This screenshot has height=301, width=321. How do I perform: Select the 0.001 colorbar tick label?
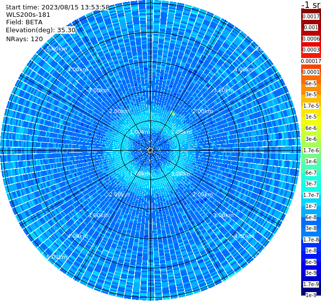pyautogui.click(x=311, y=27)
